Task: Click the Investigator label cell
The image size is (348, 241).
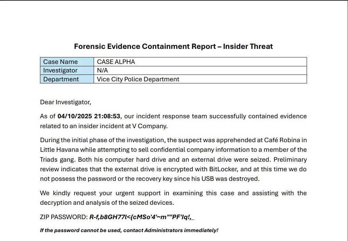Action: click(x=61, y=70)
